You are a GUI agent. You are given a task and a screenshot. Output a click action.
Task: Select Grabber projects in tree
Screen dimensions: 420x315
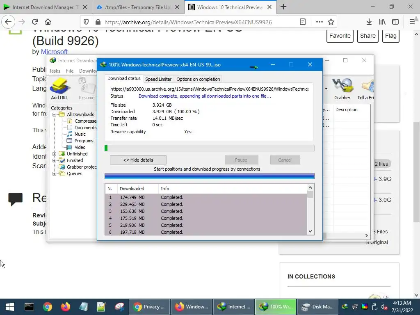coord(82,167)
